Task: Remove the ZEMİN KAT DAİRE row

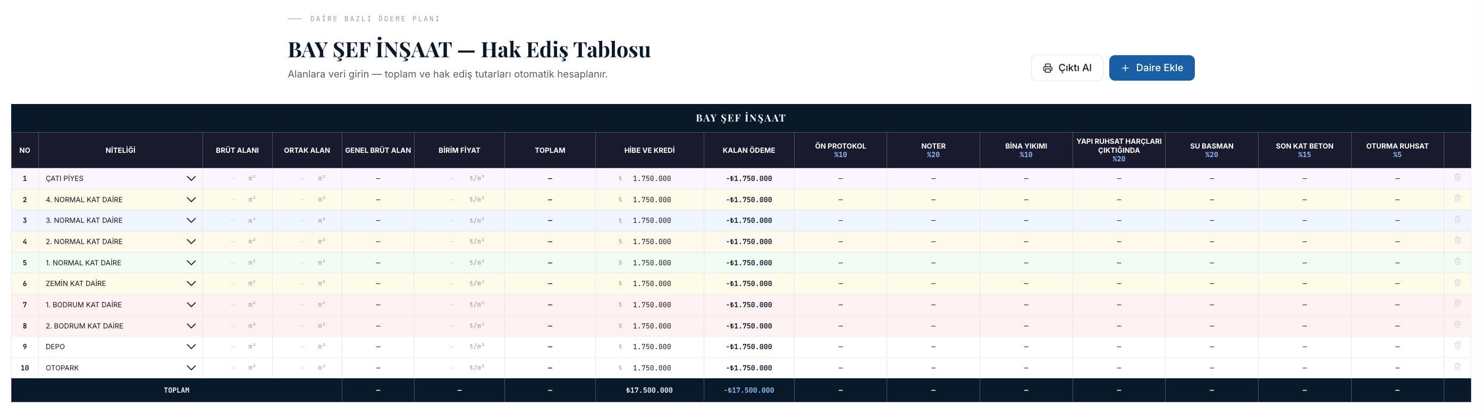Action: (x=1457, y=282)
